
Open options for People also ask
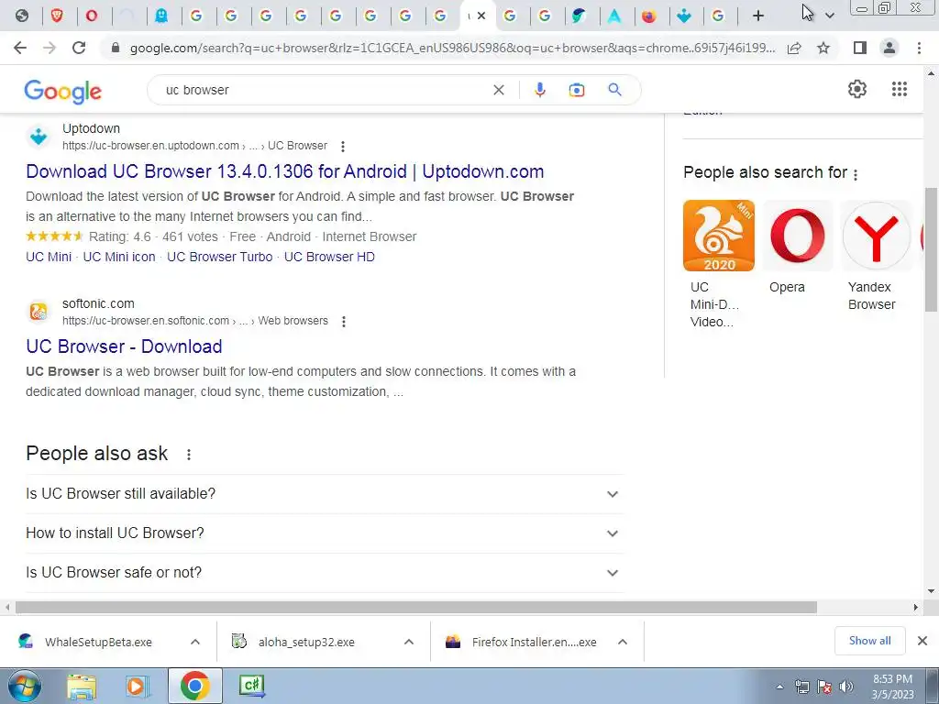(x=189, y=455)
